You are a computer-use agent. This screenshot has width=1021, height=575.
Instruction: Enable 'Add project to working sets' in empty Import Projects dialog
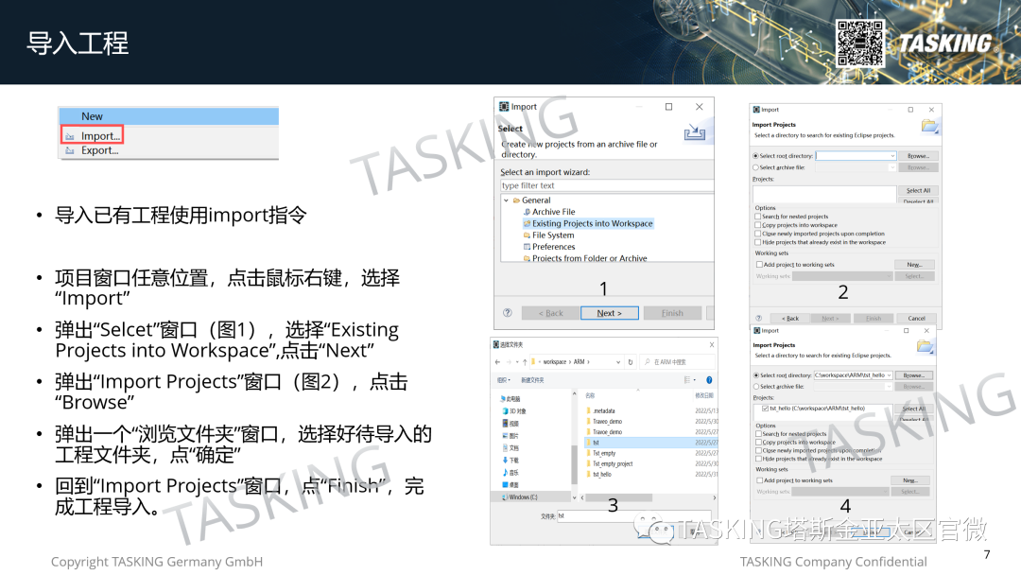click(759, 265)
